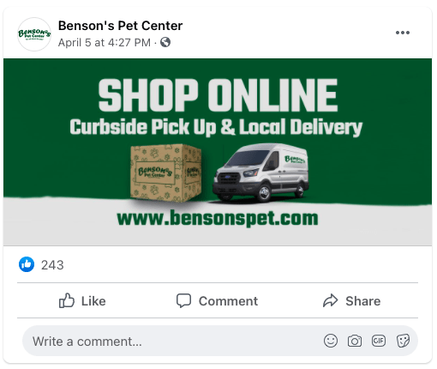The height and width of the screenshot is (369, 437).
Task: Click the blue thumbs-up reaction icon
Action: point(27,264)
